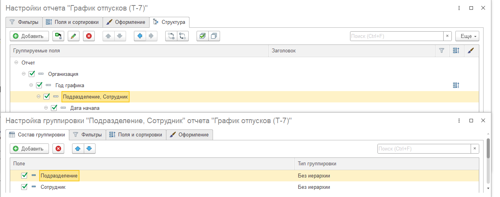Switch to the Фильтры tab in report settings
The height and width of the screenshot is (197, 500).
click(24, 22)
